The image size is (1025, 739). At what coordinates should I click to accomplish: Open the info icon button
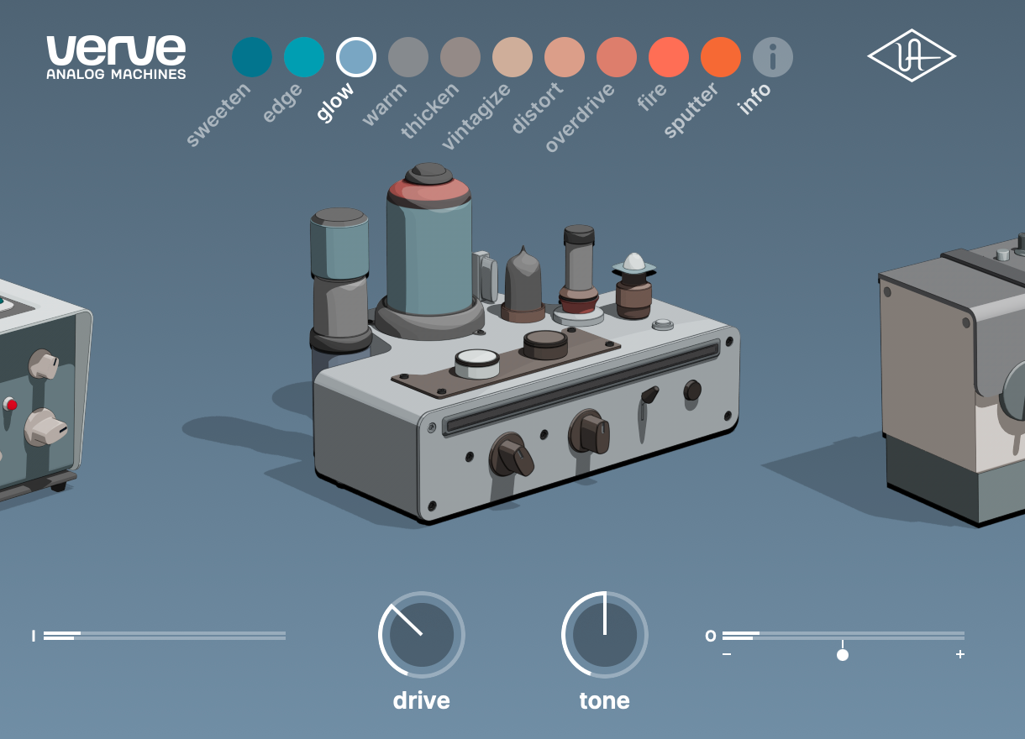click(773, 57)
